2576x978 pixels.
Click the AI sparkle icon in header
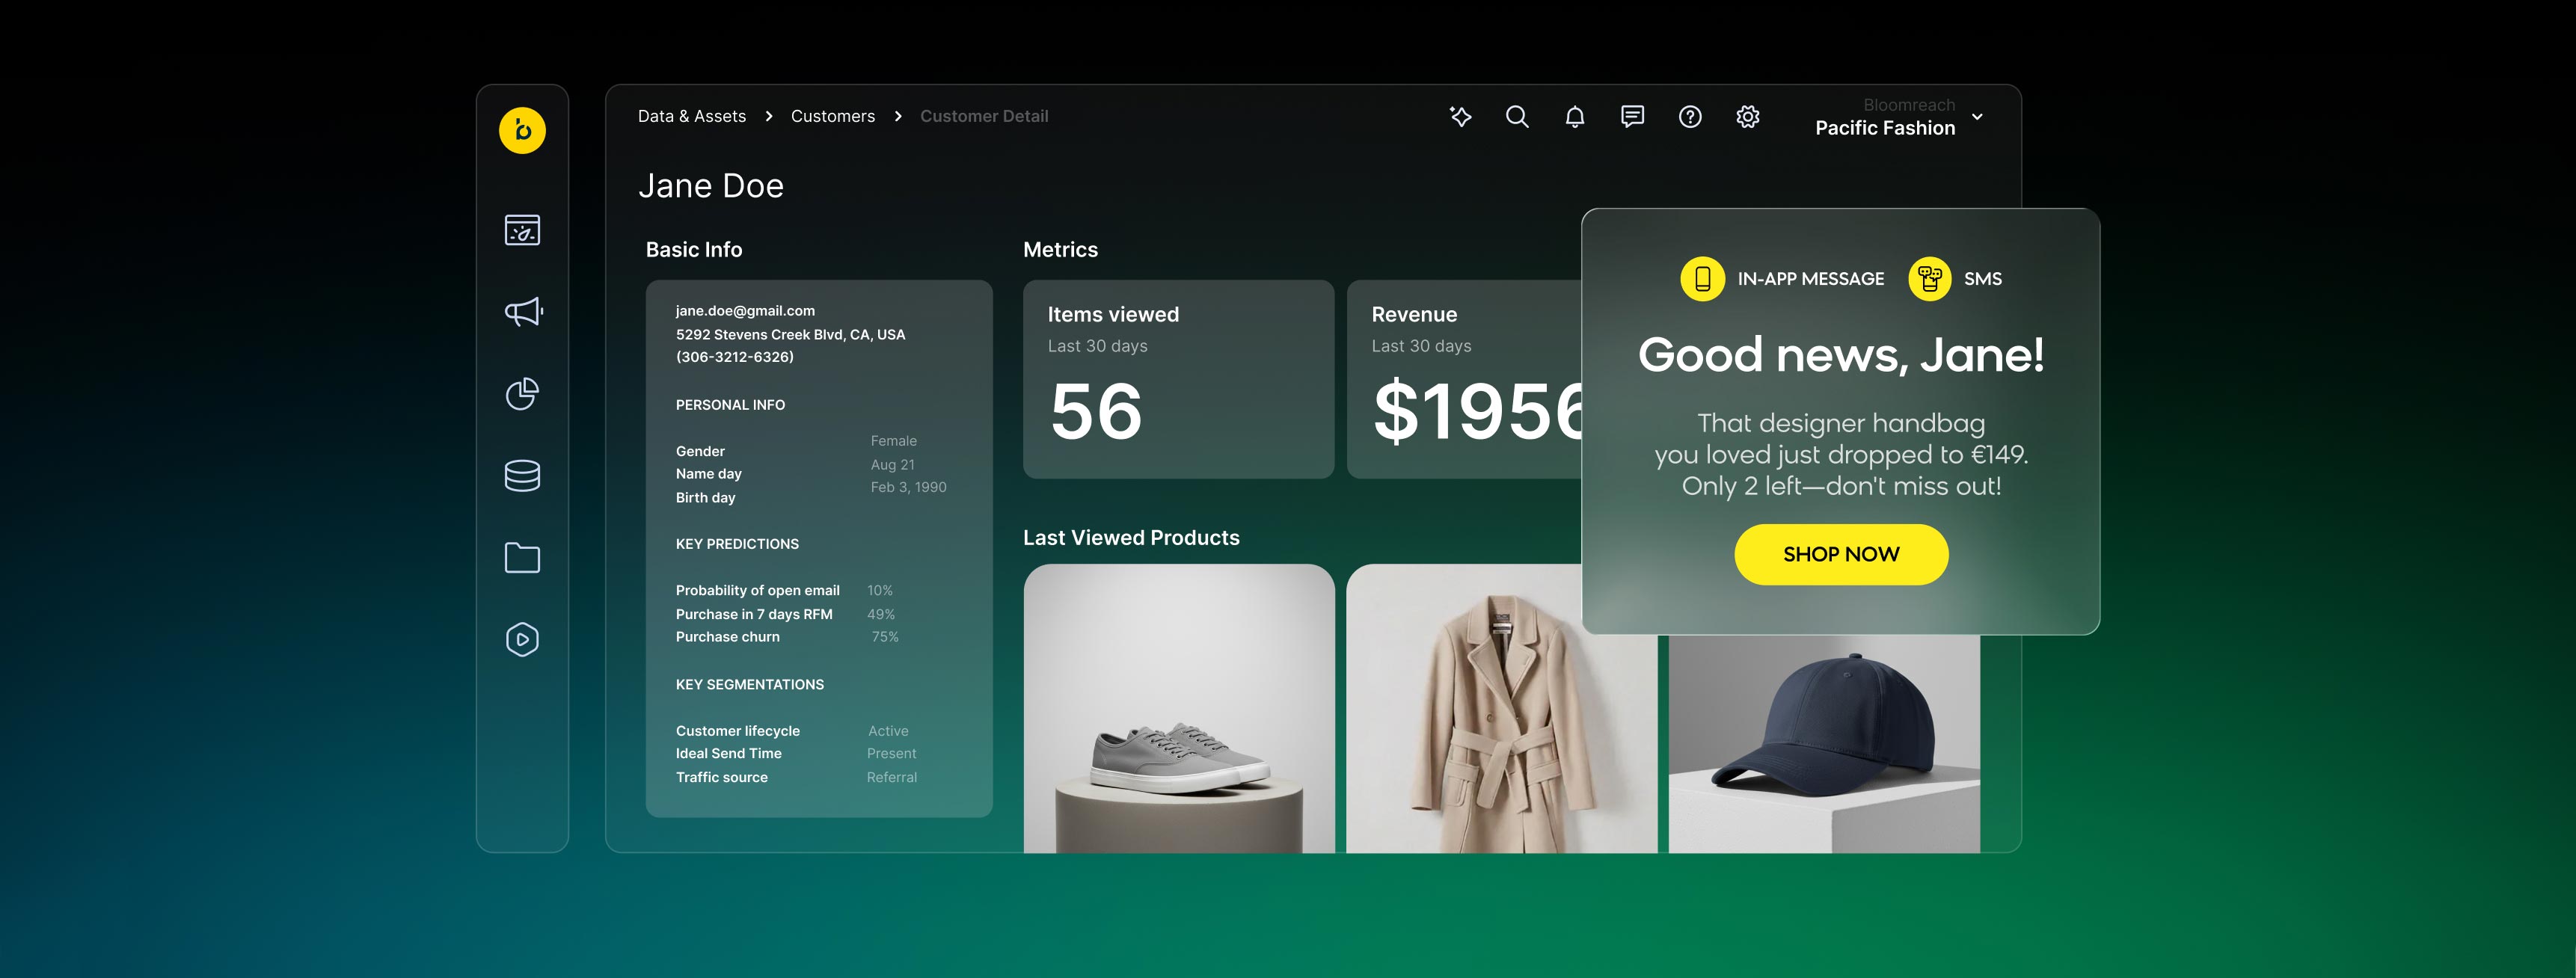tap(1460, 117)
